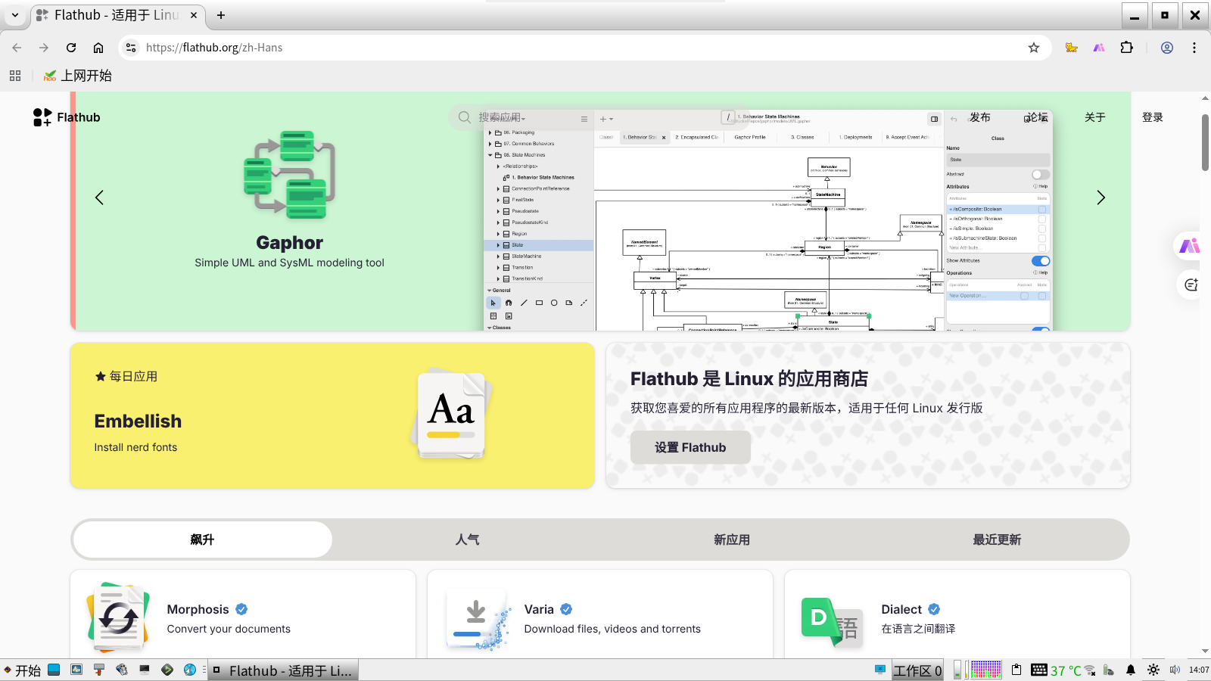Switch to the 人气 tab
This screenshot has width=1211, height=681.
click(x=467, y=540)
